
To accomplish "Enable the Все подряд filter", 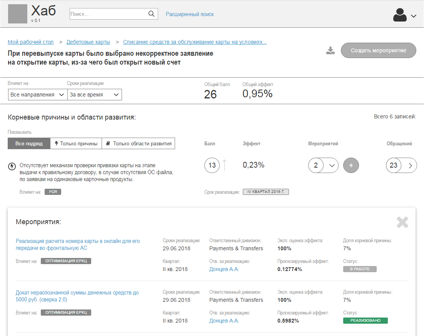I will (x=28, y=143).
